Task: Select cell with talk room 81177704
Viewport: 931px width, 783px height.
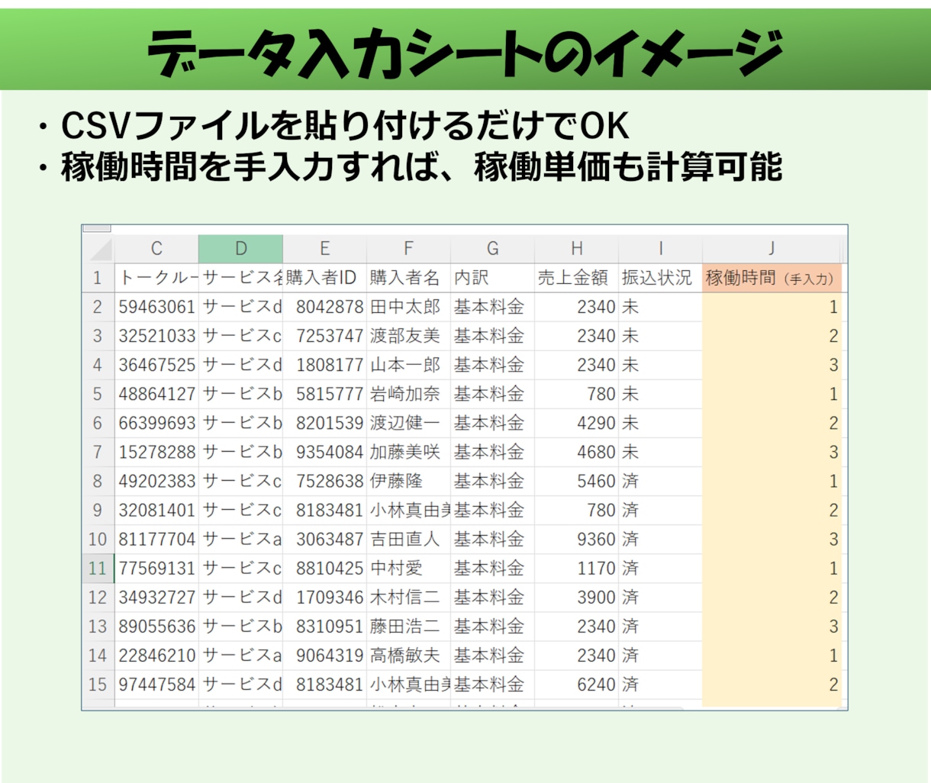Action: (x=156, y=540)
